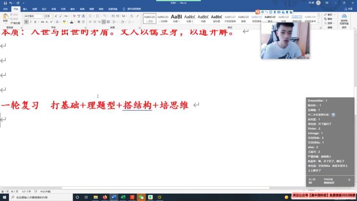Decrease font size with shrink font icon

(x=60, y=16)
